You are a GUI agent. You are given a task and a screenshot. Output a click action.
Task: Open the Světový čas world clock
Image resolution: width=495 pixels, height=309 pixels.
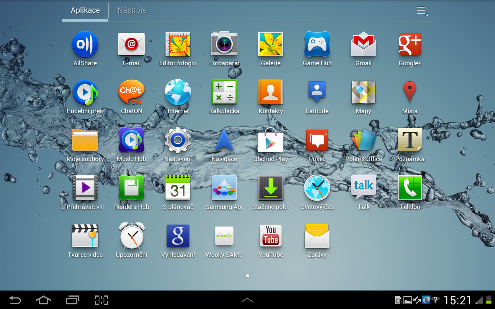tap(317, 188)
